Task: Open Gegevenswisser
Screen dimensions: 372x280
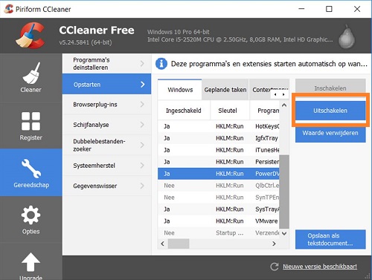Action: pos(106,186)
